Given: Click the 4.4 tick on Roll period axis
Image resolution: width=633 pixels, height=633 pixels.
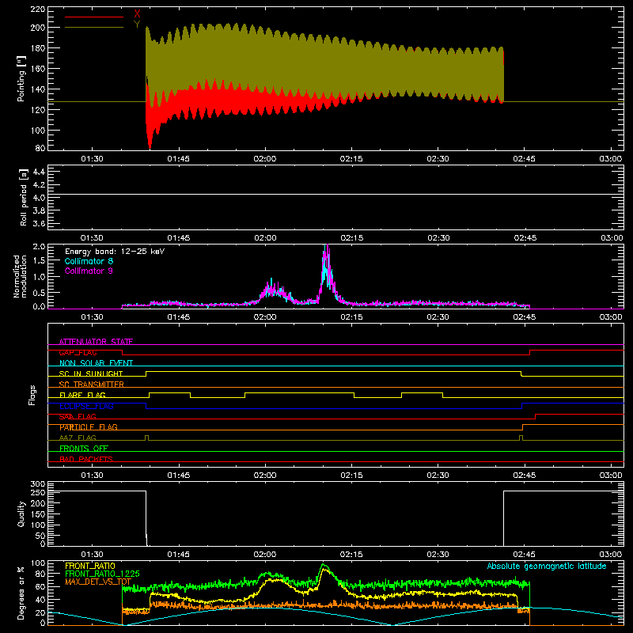Looking at the screenshot, I should (39, 172).
